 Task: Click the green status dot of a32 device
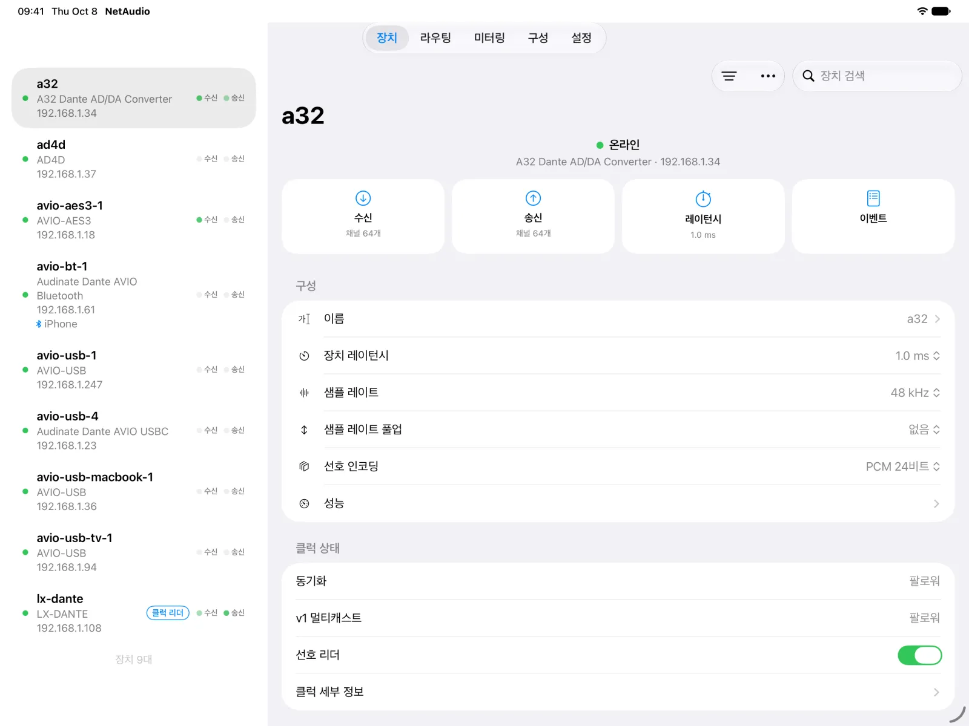pos(25,98)
